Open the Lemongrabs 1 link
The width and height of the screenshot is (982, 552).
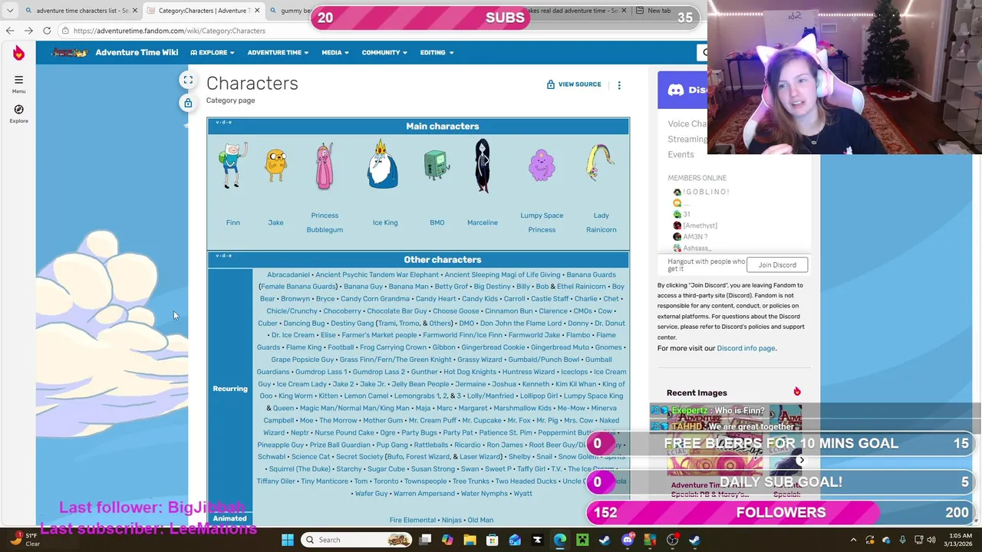pyautogui.click(x=418, y=396)
